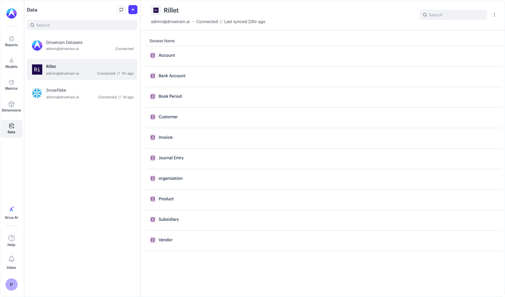
Task: Click the sync icon next to 'Last synced 23hr ago'
Action: [221, 22]
